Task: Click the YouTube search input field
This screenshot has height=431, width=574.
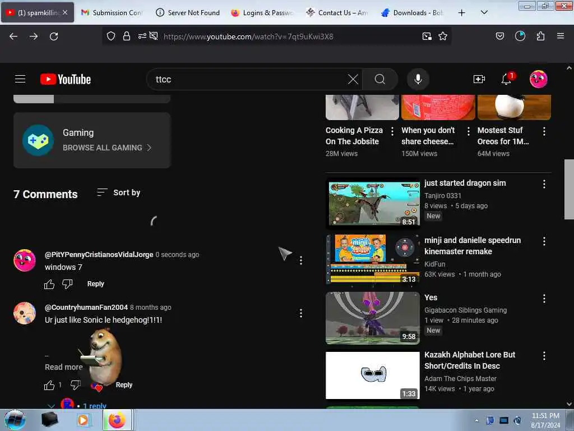Action: tap(249, 79)
